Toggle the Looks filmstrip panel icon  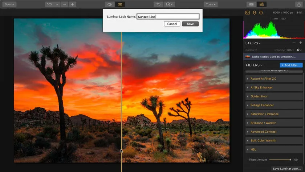point(251,4)
